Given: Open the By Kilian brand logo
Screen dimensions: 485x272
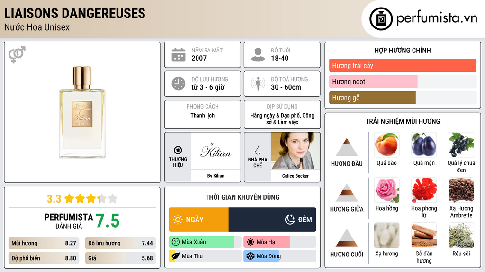Looking at the screenshot, I should pyautogui.click(x=216, y=151).
